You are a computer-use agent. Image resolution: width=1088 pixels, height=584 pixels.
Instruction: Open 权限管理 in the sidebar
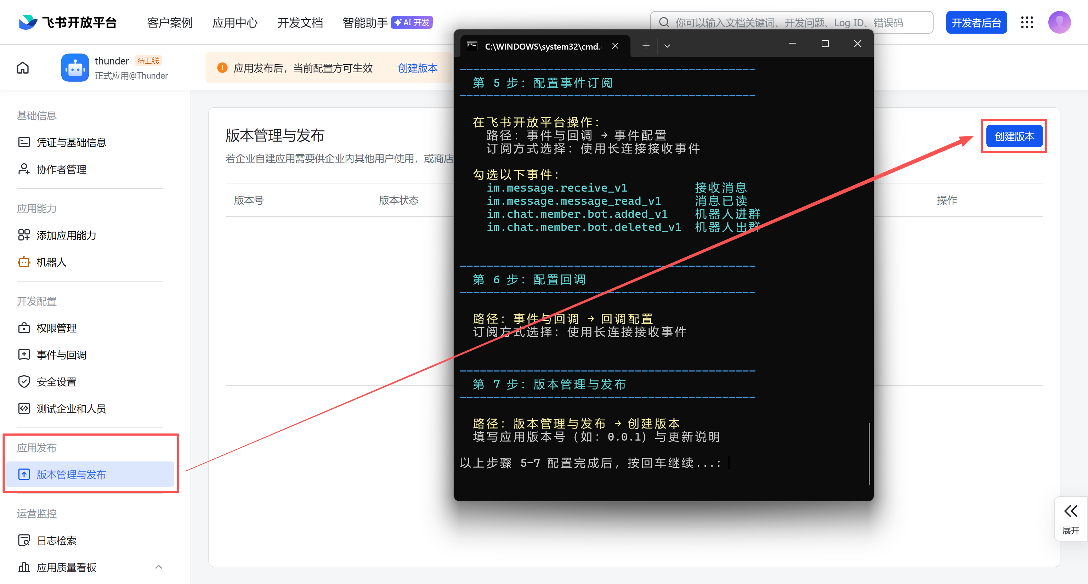tap(57, 328)
